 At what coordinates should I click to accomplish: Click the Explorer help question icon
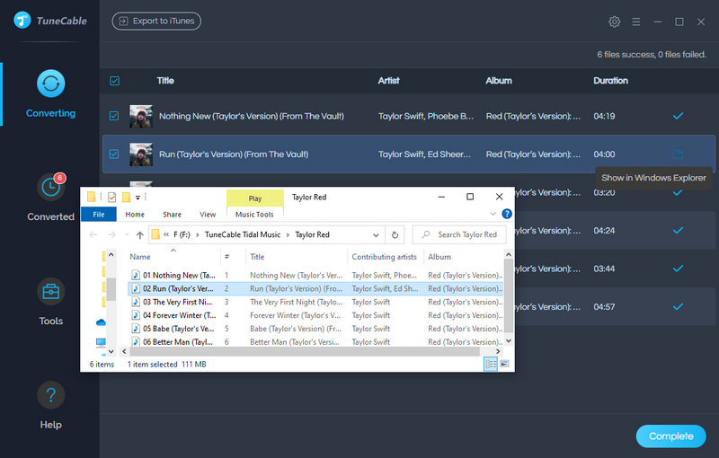pyautogui.click(x=507, y=214)
